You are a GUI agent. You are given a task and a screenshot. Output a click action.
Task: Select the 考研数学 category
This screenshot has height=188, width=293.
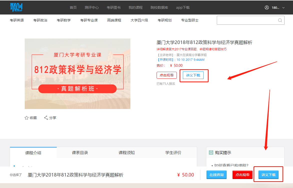[x=64, y=20]
